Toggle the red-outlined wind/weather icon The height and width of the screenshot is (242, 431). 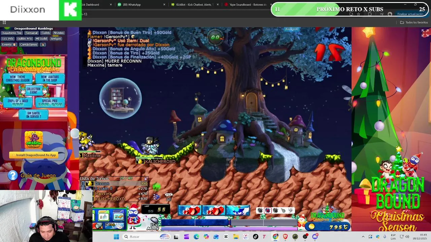point(268,210)
